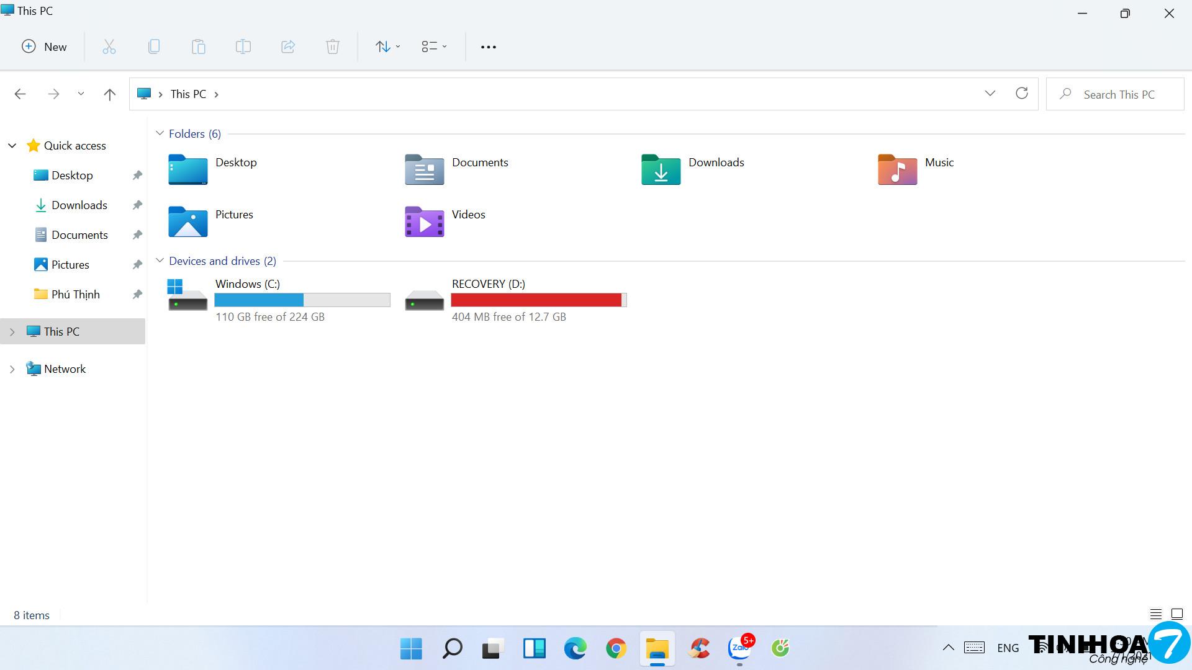The width and height of the screenshot is (1192, 670).
Task: Select Downloads in Quick access
Action: 79,205
